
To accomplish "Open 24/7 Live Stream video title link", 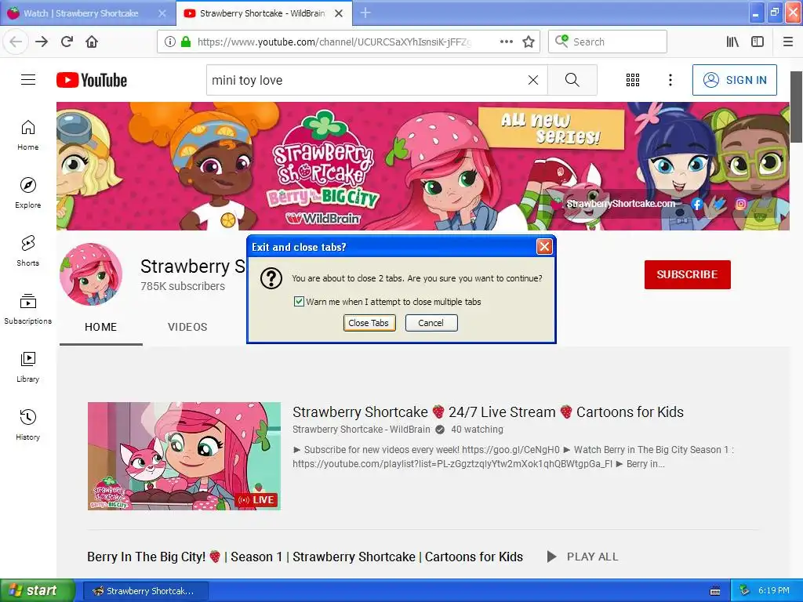I will (488, 412).
